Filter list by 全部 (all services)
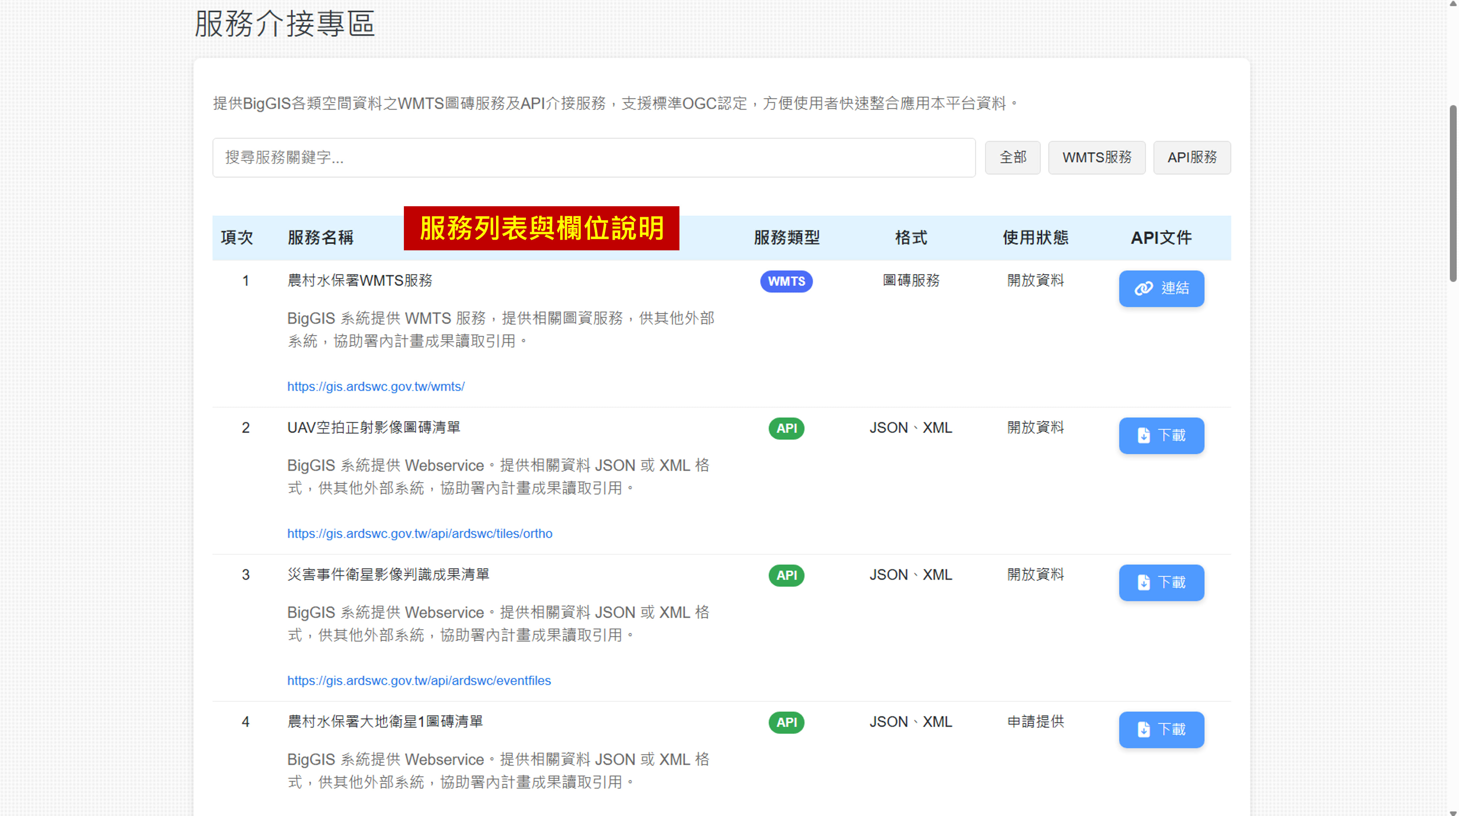 click(x=1012, y=157)
